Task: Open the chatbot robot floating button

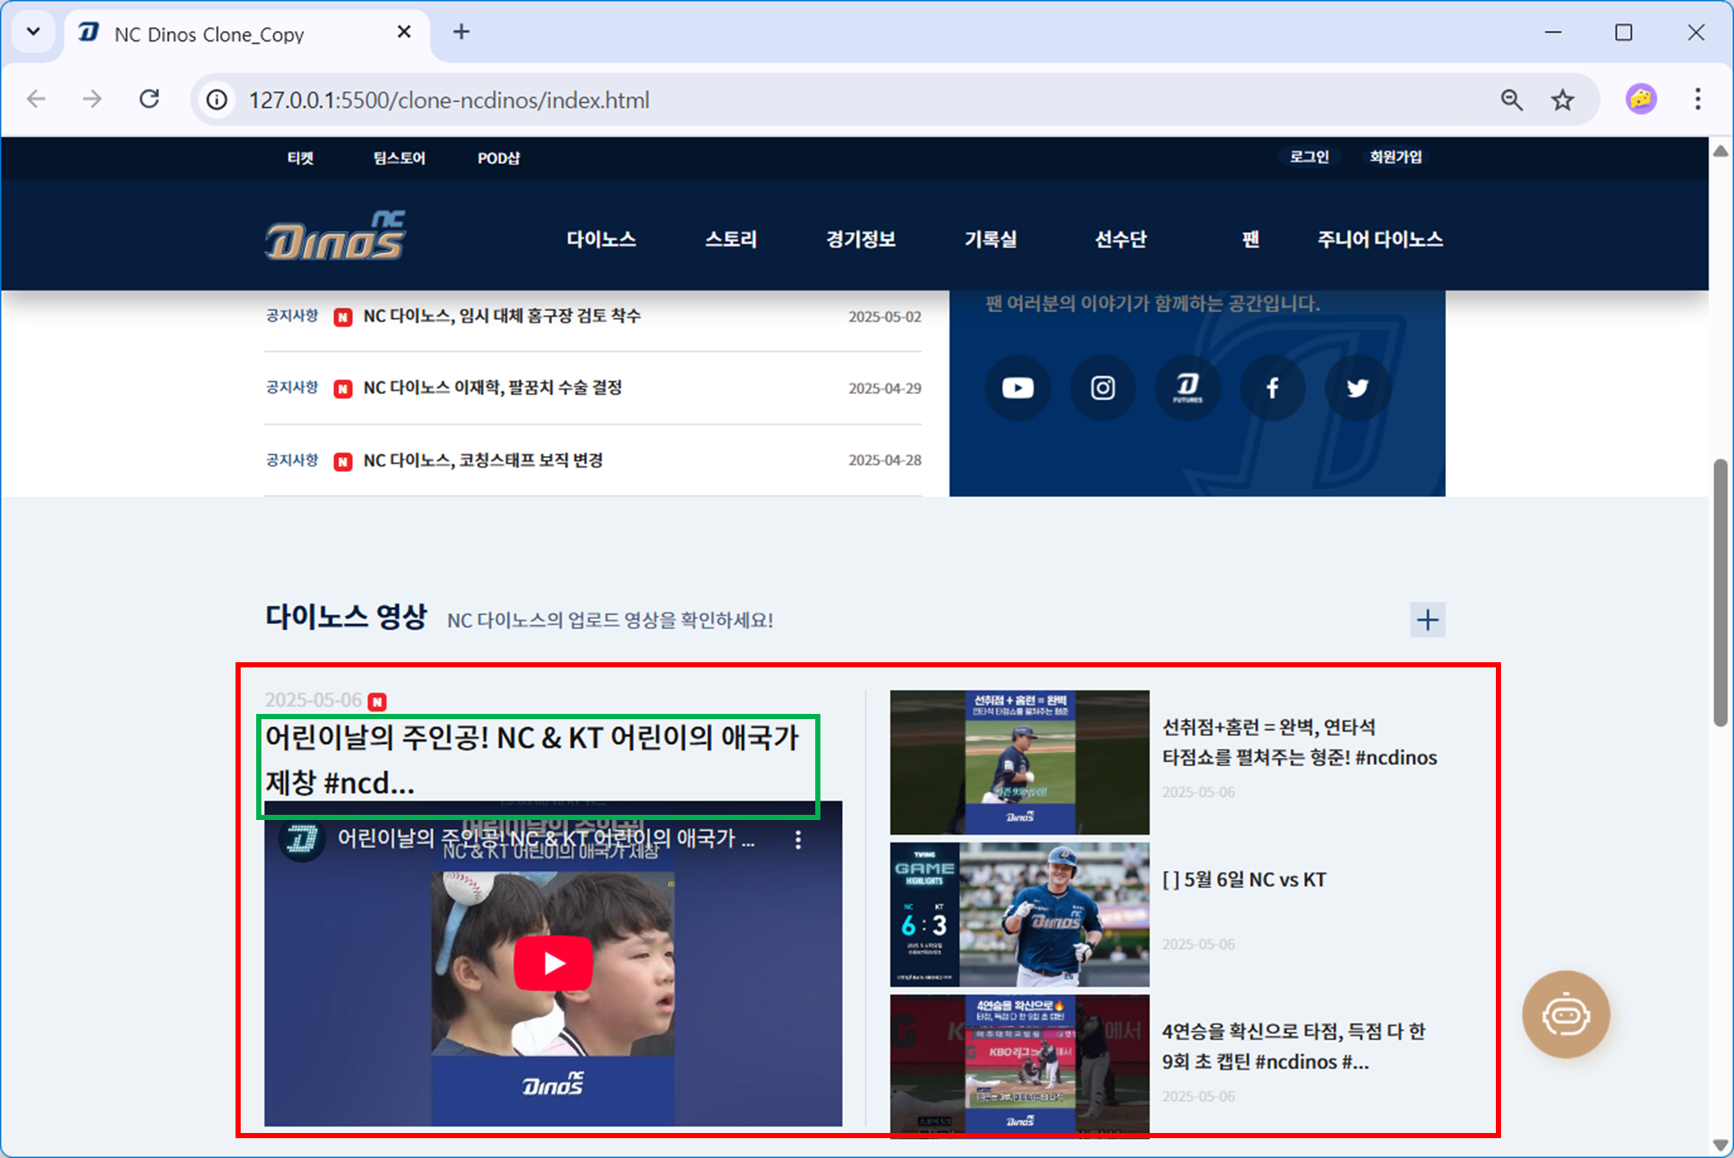Action: click(1565, 1015)
